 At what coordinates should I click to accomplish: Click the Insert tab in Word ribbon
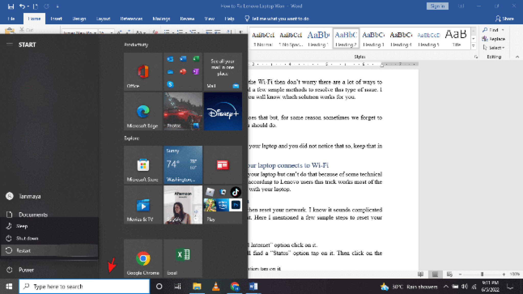coord(56,18)
